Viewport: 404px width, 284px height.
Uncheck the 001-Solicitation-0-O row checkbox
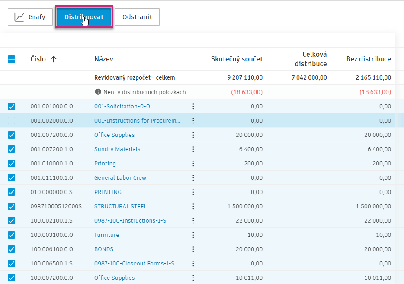click(x=11, y=106)
